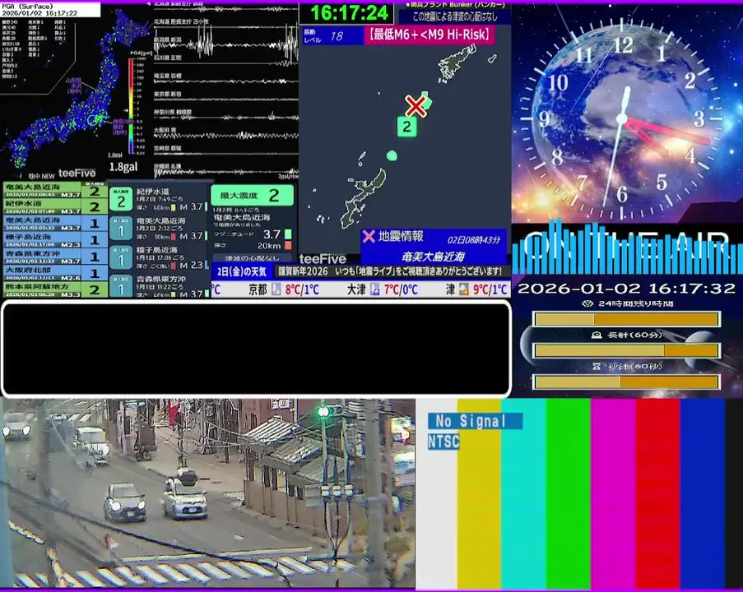Click the 24時間残り時間 progress bar
Screen dimensions: 743x592
click(x=626, y=319)
